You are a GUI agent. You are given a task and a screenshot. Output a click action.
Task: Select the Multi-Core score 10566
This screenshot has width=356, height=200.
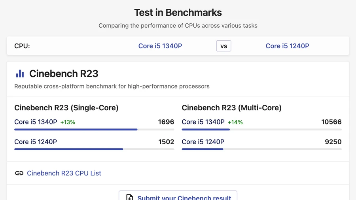pyautogui.click(x=331, y=122)
